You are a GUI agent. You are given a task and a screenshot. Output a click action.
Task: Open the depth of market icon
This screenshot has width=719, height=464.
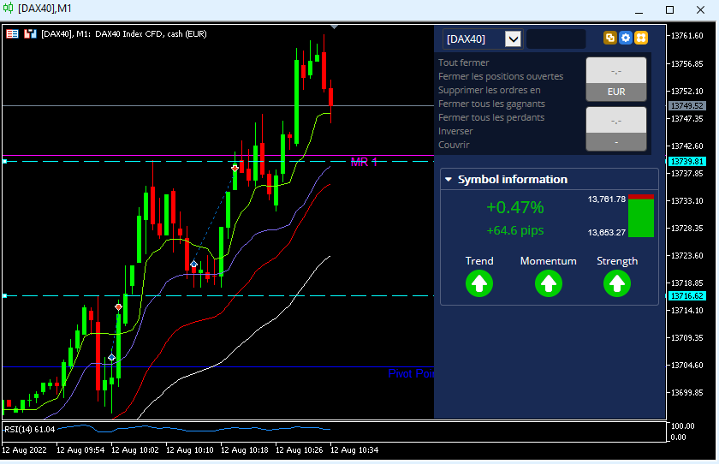[30, 34]
